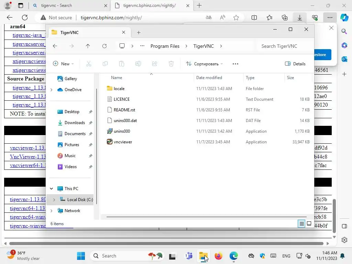The height and width of the screenshot is (264, 352).
Task: Open Edge Copilot sidebar icon
Action: pyautogui.click(x=344, y=18)
